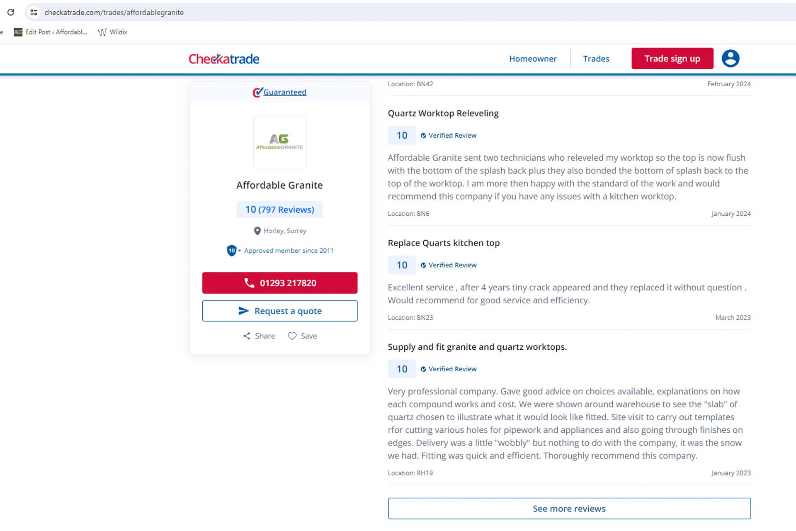Image resolution: width=796 pixels, height=531 pixels.
Task: Click the Share icon below Request a quote
Action: (247, 336)
